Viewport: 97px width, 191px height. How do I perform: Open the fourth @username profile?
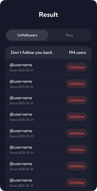pyautogui.click(x=21, y=114)
